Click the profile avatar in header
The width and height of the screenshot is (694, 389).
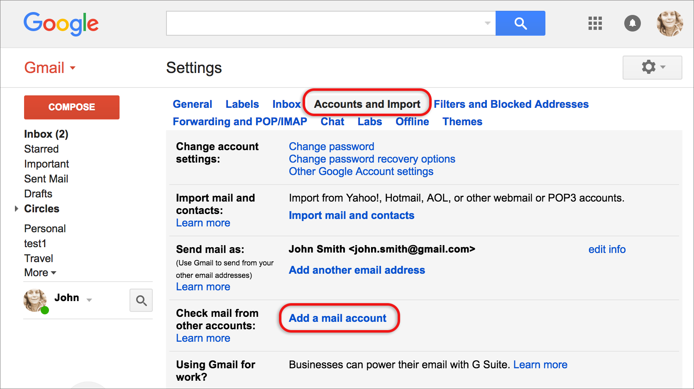pyautogui.click(x=670, y=23)
